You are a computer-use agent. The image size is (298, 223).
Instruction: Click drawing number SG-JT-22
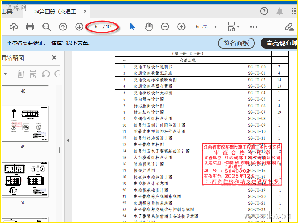257,210
